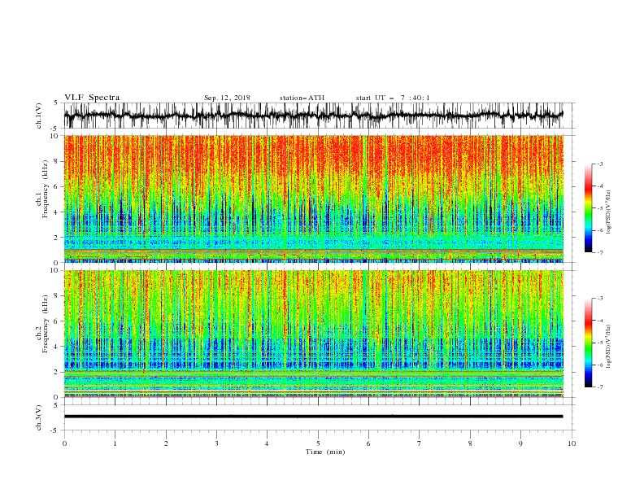Select the ch.2 spectrogram panel
This screenshot has height=498, width=644.
[x=313, y=334]
